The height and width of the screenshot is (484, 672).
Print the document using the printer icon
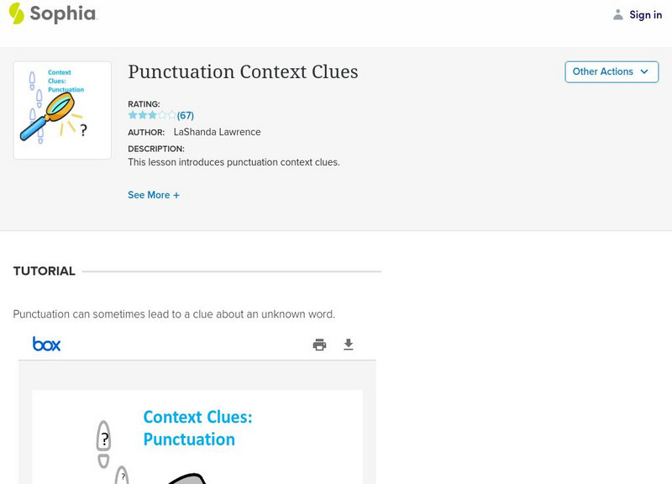click(x=319, y=345)
